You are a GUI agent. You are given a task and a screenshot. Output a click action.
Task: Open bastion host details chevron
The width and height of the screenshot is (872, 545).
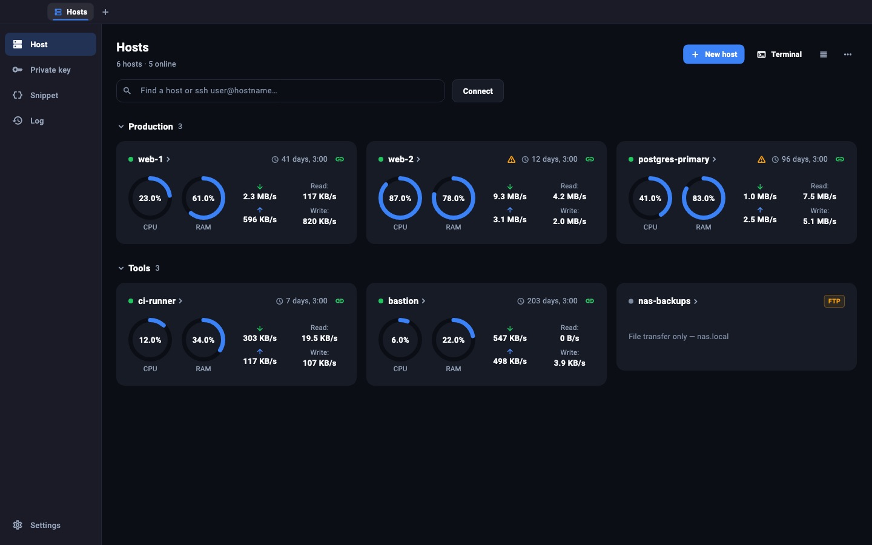click(x=423, y=301)
